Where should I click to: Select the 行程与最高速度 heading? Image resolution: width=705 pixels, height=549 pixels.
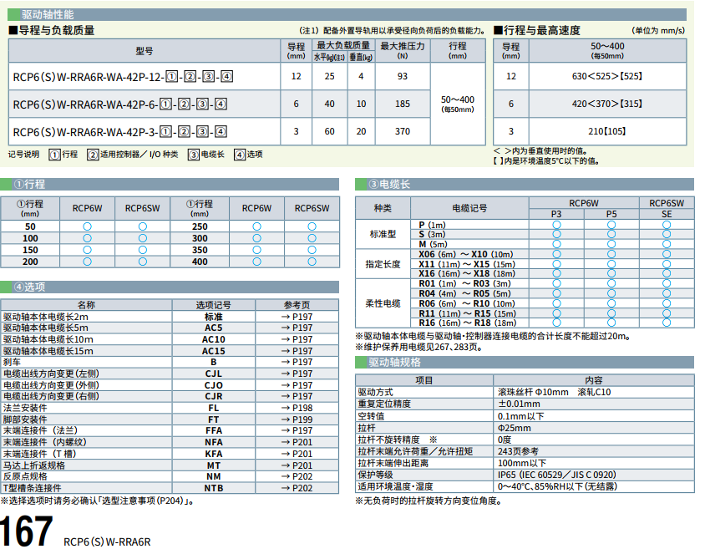click(537, 31)
